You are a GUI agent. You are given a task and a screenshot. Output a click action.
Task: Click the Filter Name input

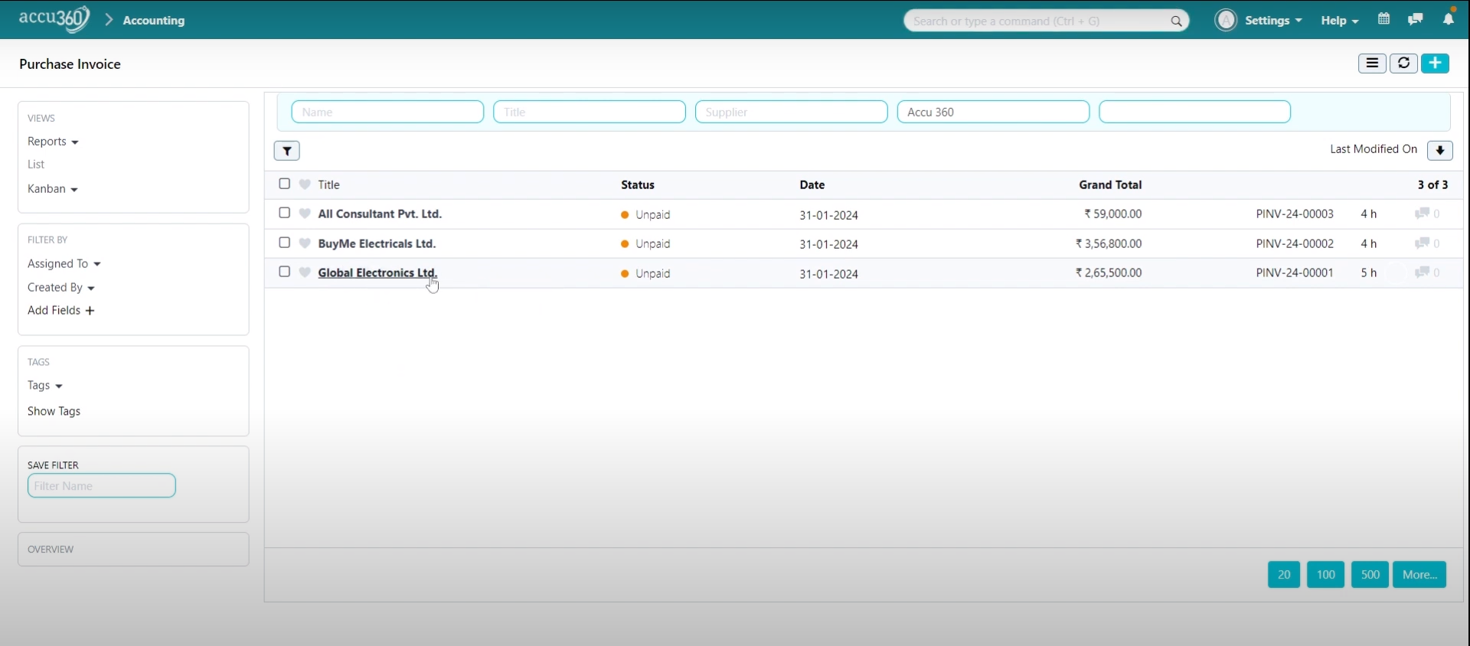[102, 486]
